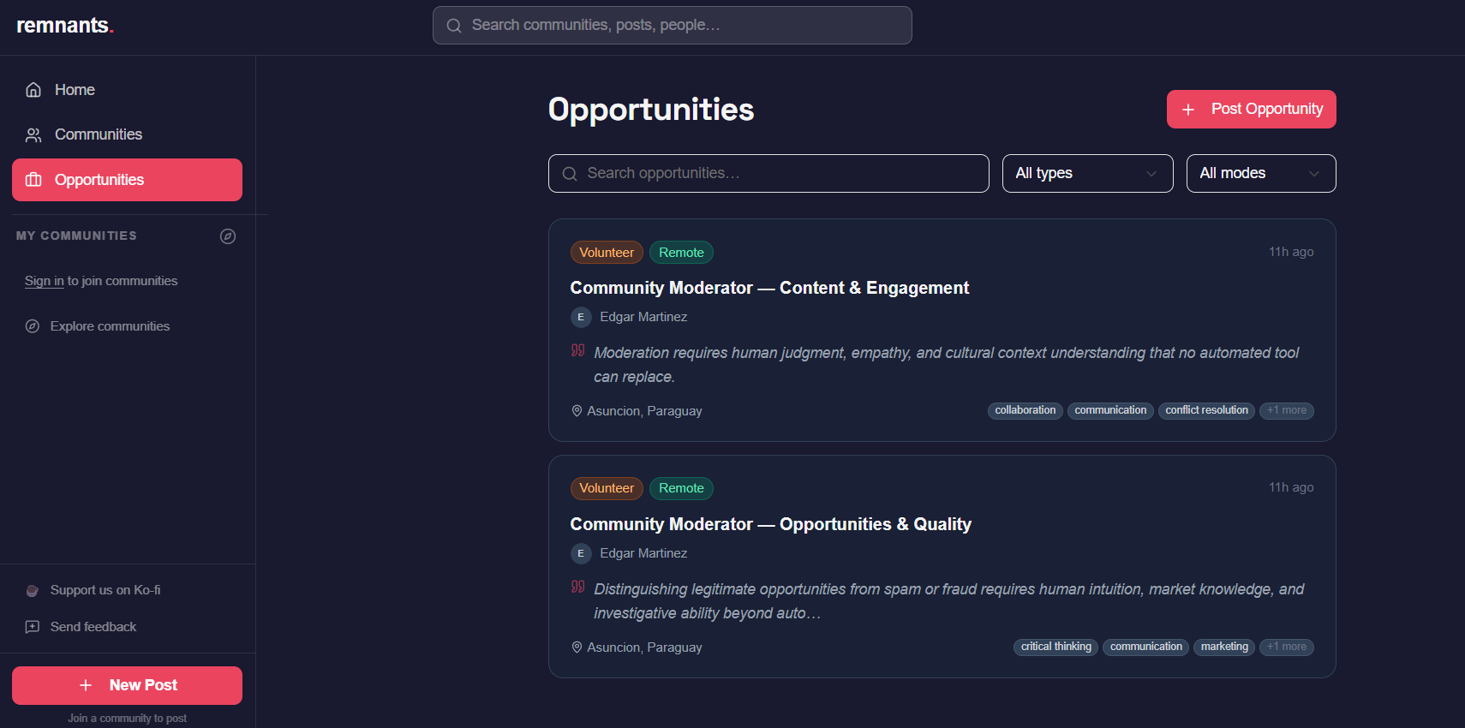Select the Home icon in sidebar
Viewport: 1465px width, 728px height.
coord(33,89)
